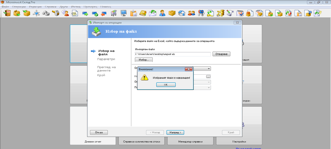Click the plain cardboard box icon
331x149 pixels.
pyautogui.click(x=172, y=13)
